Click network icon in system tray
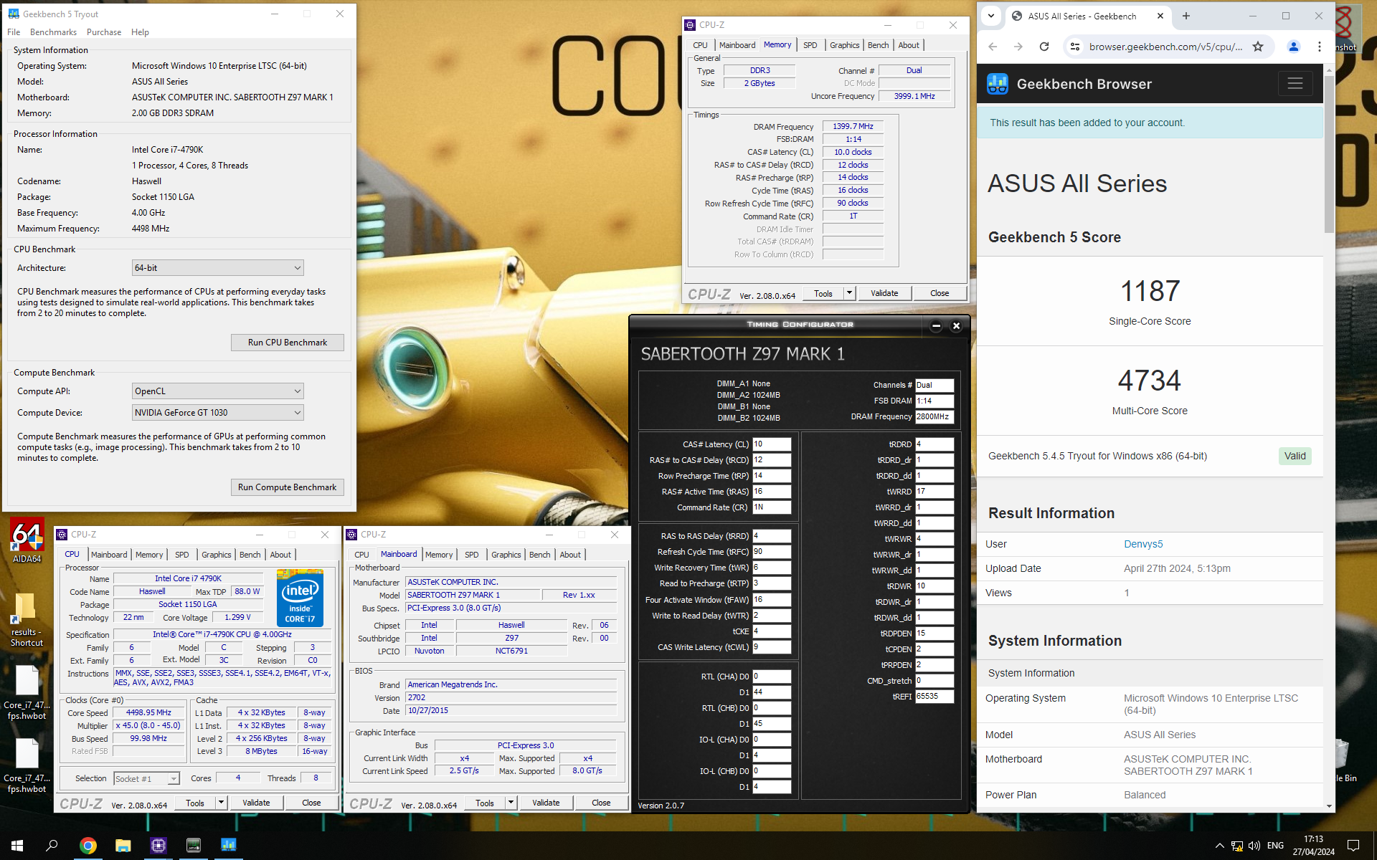1377x860 pixels. [x=1236, y=846]
